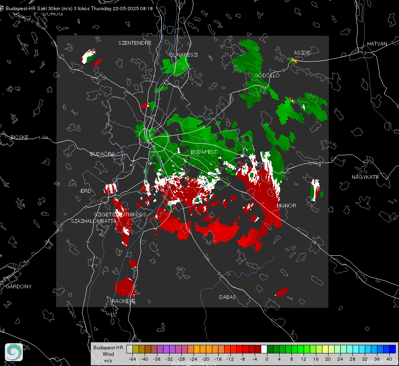This screenshot has height=366, width=399.
Task: Click the BUDAPEST city label
Action: [204, 152]
